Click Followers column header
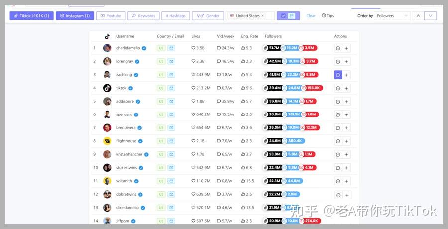The image size is (448, 229). tap(273, 36)
